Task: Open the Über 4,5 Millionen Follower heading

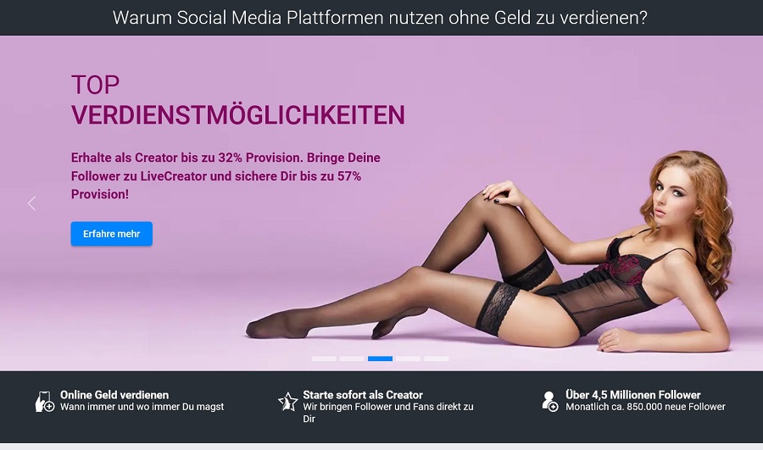Action: [633, 395]
